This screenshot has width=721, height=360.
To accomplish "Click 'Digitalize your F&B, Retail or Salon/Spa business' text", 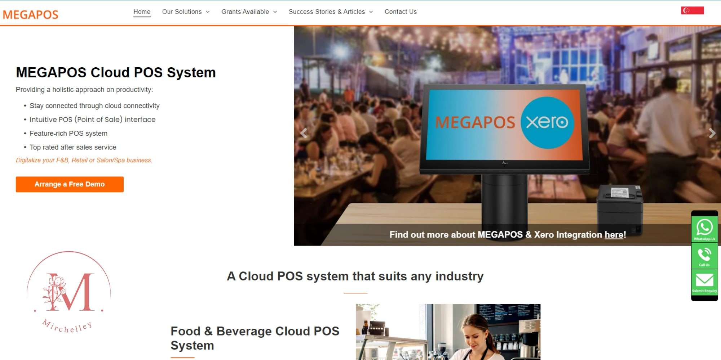I will pyautogui.click(x=84, y=160).
